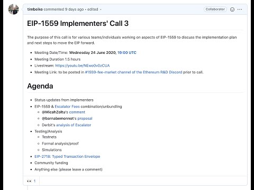Click the @barnabemonnot mention
The image size is (254, 190).
coord(58,119)
